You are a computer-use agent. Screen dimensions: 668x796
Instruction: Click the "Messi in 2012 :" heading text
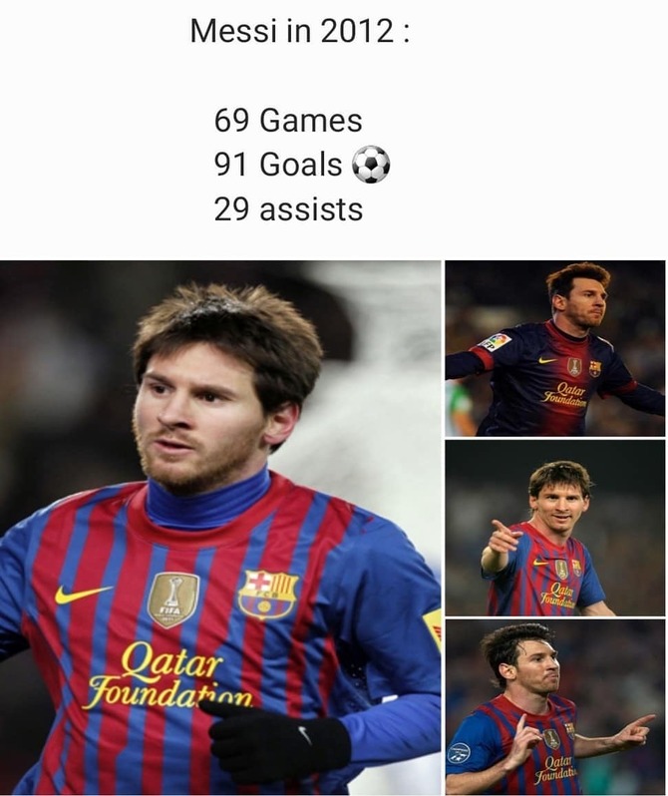(x=299, y=31)
